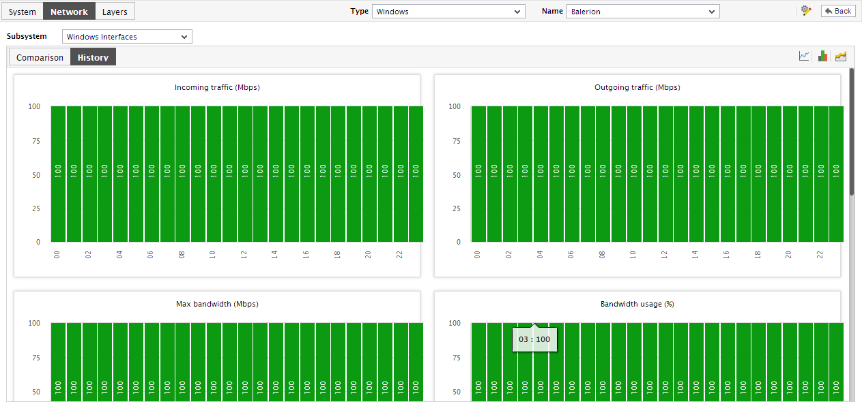Open the System tab

(23, 12)
